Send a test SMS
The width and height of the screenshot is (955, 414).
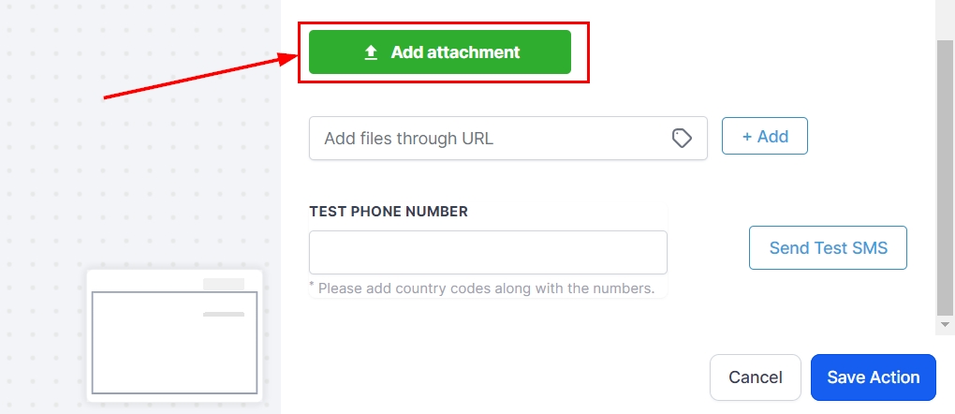[828, 248]
